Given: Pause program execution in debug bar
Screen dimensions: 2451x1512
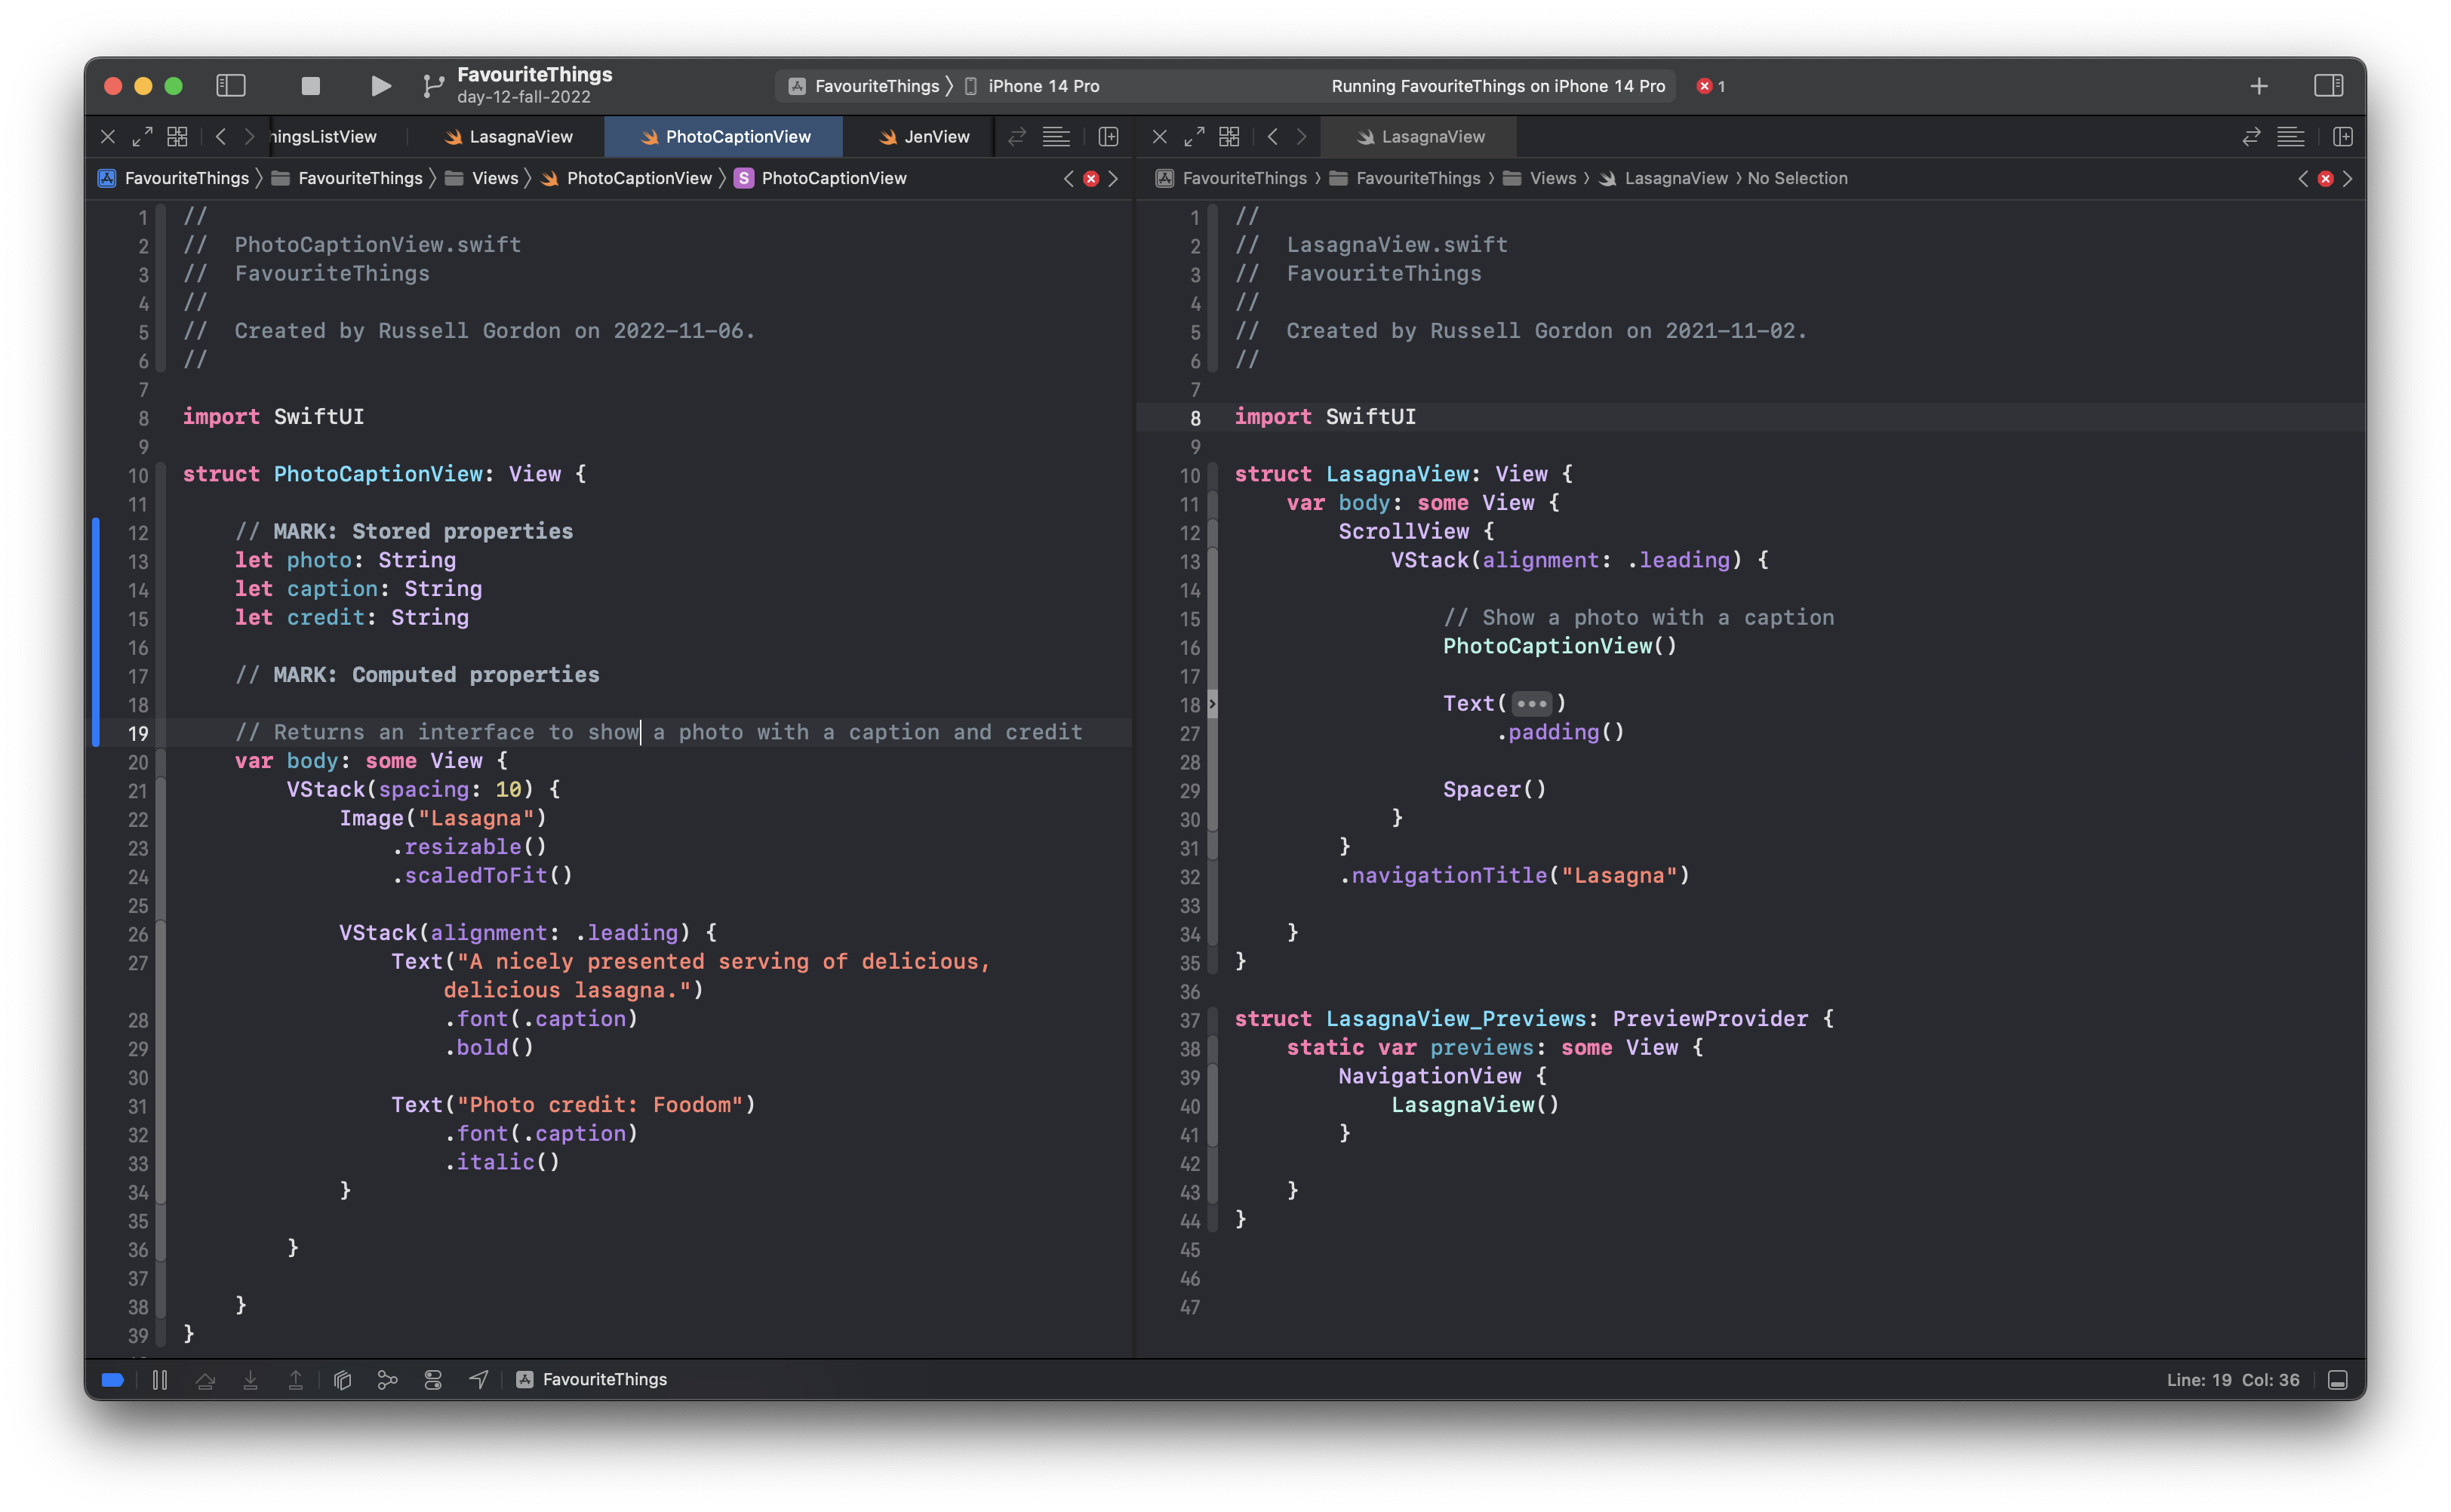Looking at the screenshot, I should pyautogui.click(x=160, y=1380).
